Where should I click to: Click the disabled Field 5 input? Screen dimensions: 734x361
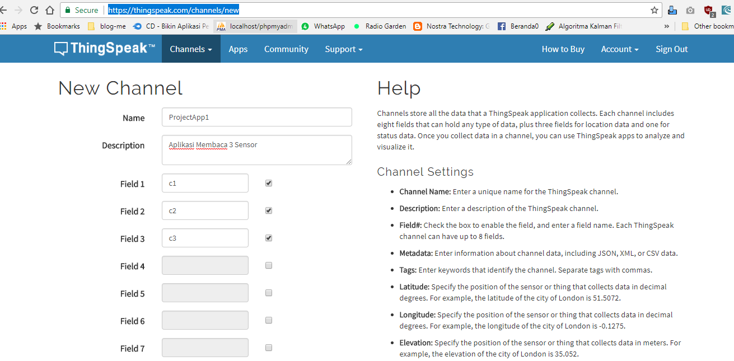point(205,293)
